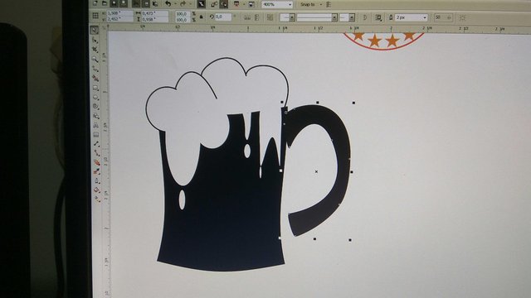Open the end arrowhead dropdown
The height and width of the screenshot is (298, 531).
[352, 17]
